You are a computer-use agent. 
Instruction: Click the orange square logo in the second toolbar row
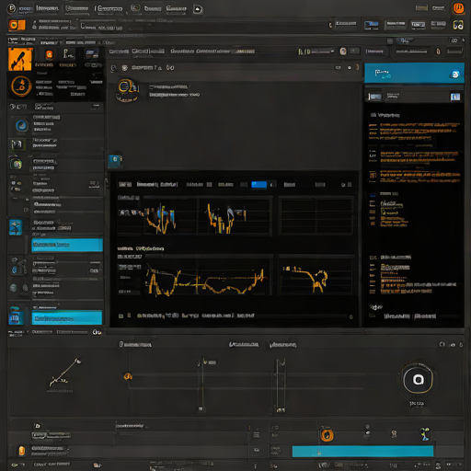(17, 25)
